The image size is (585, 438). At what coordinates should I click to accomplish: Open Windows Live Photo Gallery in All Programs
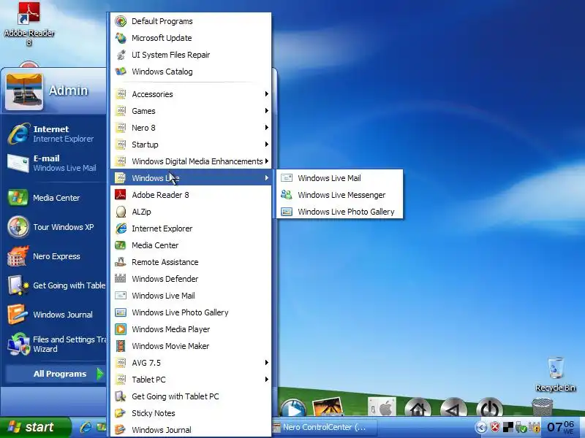pos(191,312)
